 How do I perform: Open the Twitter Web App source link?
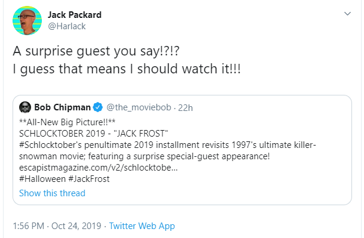(142, 226)
